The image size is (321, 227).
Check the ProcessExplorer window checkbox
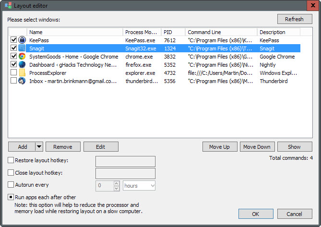coord(14,72)
